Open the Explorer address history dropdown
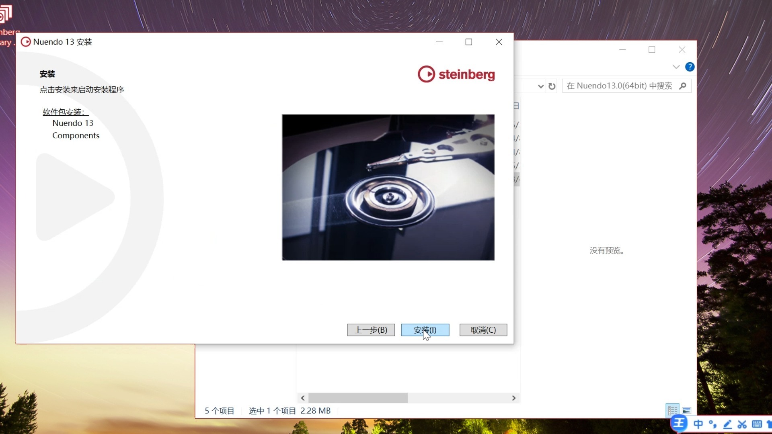 (541, 86)
